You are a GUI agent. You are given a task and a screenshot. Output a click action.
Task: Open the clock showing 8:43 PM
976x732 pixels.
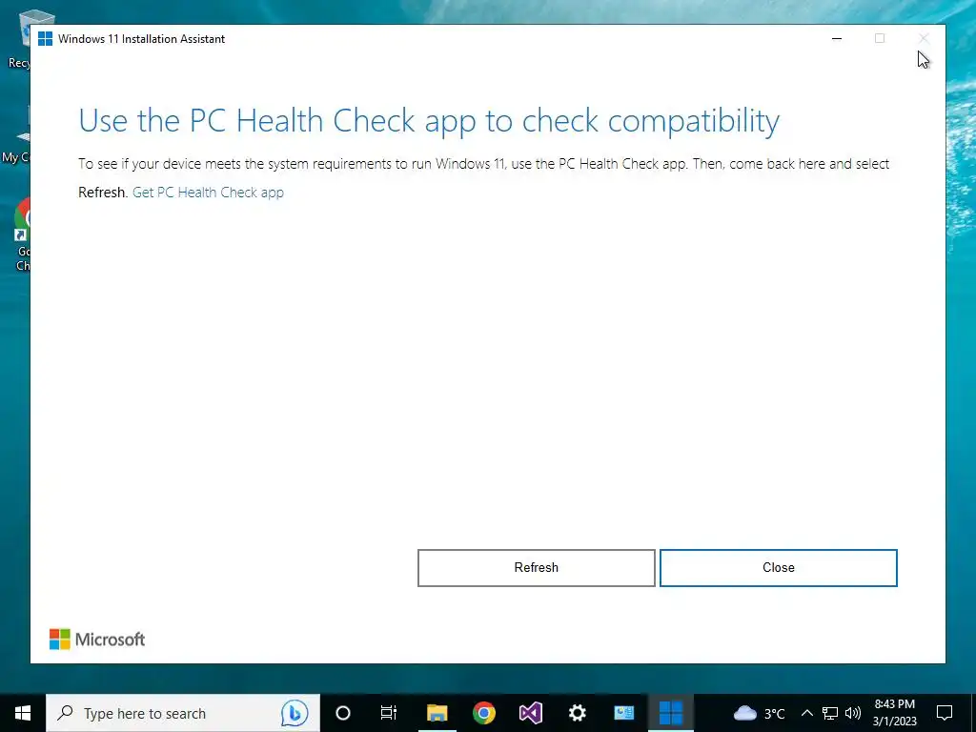click(894, 713)
